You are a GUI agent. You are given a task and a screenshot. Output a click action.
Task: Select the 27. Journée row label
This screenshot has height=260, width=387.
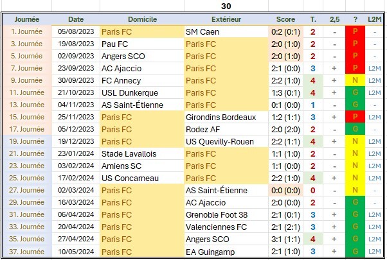(27, 190)
